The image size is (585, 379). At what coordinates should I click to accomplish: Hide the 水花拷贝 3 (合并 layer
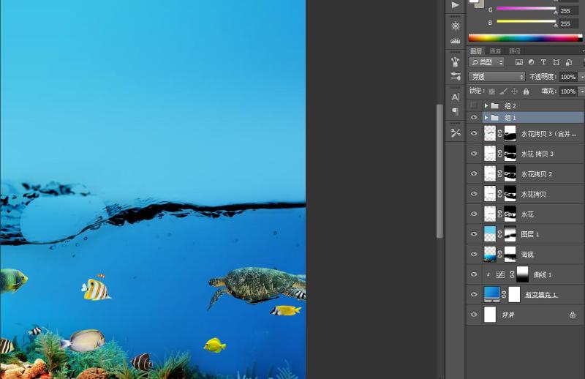(474, 133)
